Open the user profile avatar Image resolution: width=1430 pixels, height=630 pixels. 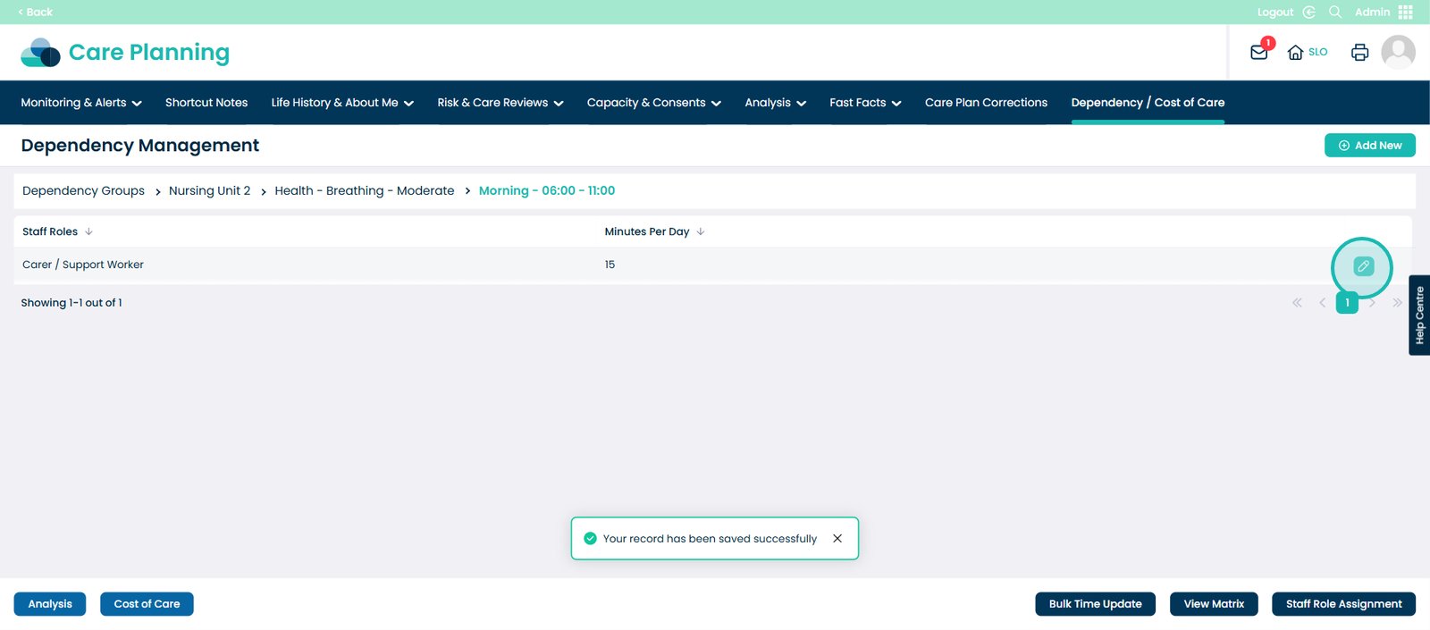click(x=1398, y=53)
